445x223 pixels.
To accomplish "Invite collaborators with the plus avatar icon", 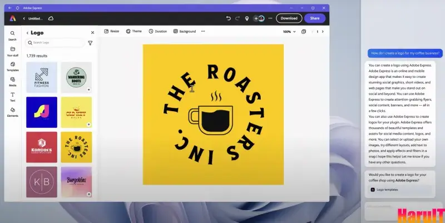I will point(256,18).
